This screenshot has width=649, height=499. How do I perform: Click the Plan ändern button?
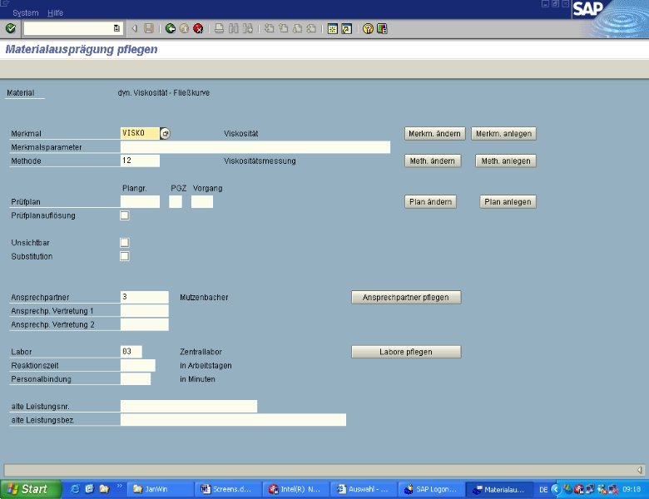tap(430, 201)
